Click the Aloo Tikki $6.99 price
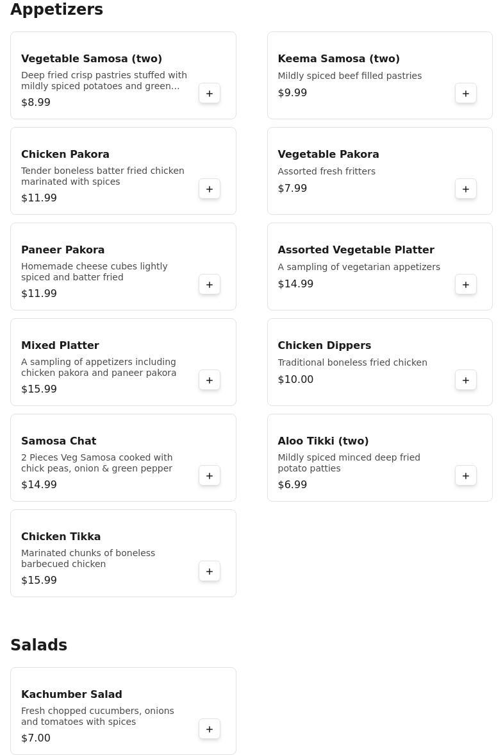 [292, 485]
